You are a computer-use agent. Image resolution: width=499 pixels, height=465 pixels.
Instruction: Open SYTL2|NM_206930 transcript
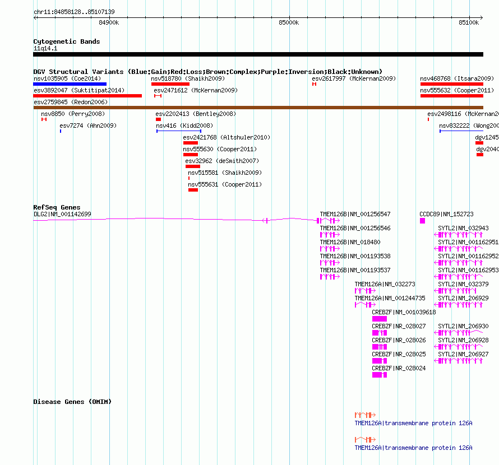pyautogui.click(x=459, y=333)
